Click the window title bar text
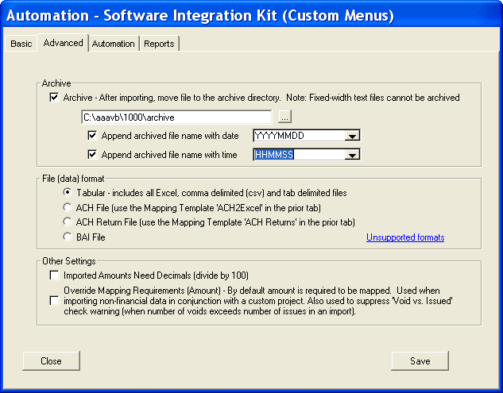Image resolution: width=503 pixels, height=393 pixels. click(x=200, y=15)
